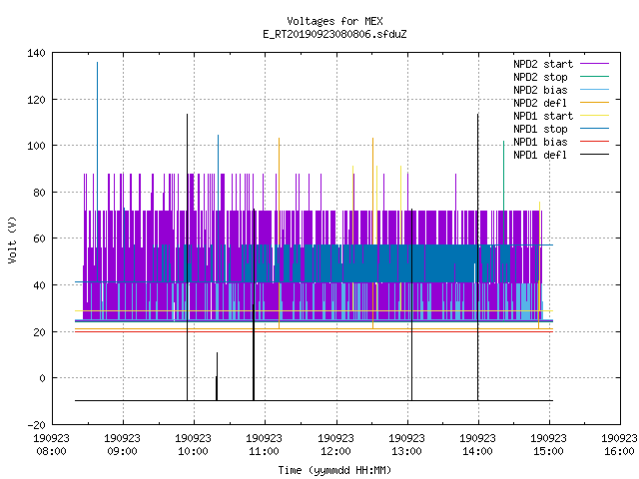Click the -20 y-axis tick label
This screenshot has height=479, width=639.
[36, 425]
